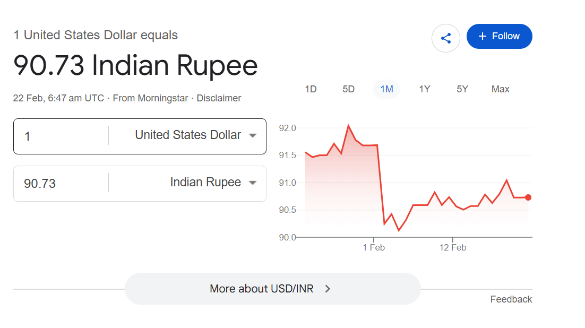
Task: Click the 1 Feb marker on chart axis
Action: tap(374, 247)
